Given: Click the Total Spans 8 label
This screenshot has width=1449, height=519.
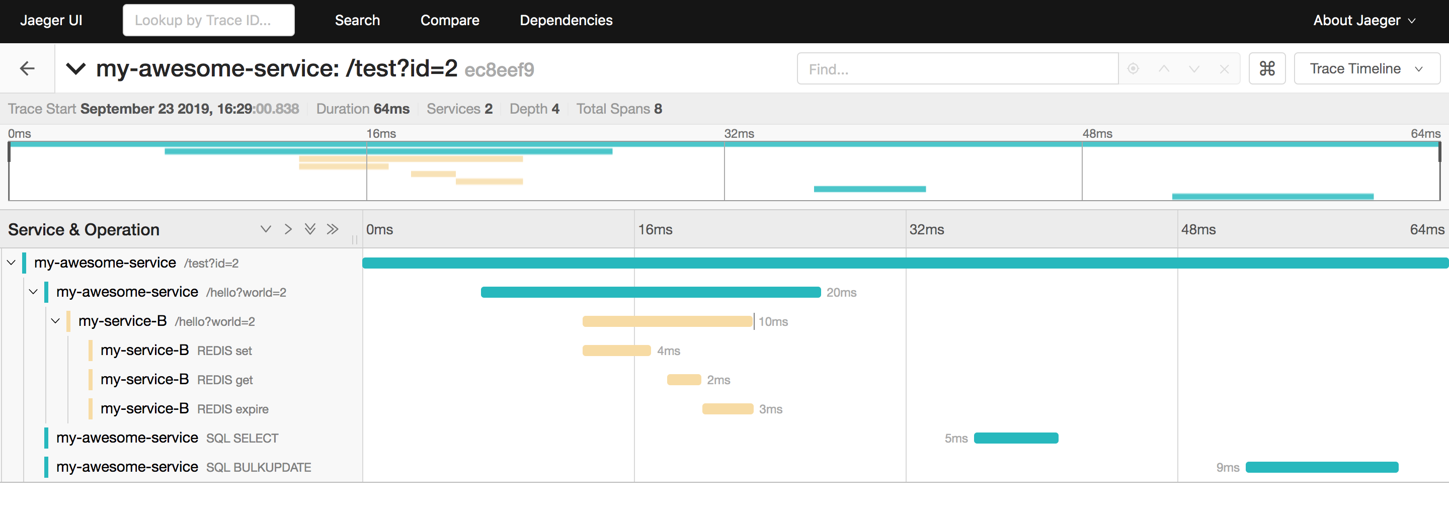Looking at the screenshot, I should [x=619, y=109].
